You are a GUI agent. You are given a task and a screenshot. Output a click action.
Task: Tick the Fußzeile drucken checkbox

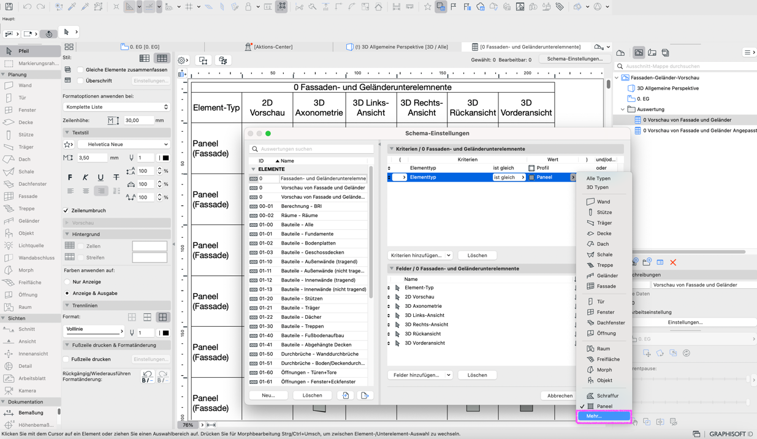tap(66, 359)
